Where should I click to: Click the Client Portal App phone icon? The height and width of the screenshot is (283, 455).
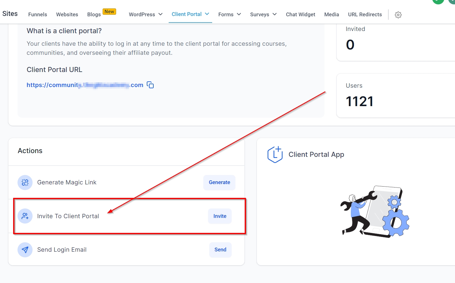point(275,155)
